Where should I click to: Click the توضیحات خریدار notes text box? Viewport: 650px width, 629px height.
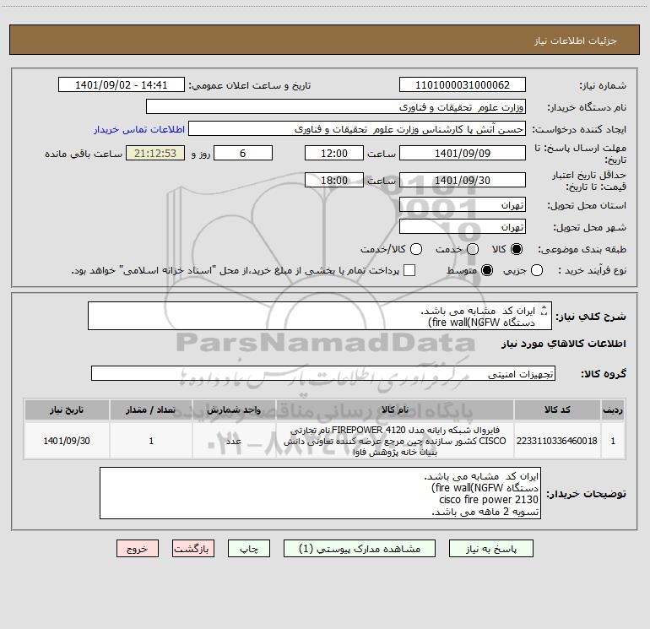tap(320, 493)
